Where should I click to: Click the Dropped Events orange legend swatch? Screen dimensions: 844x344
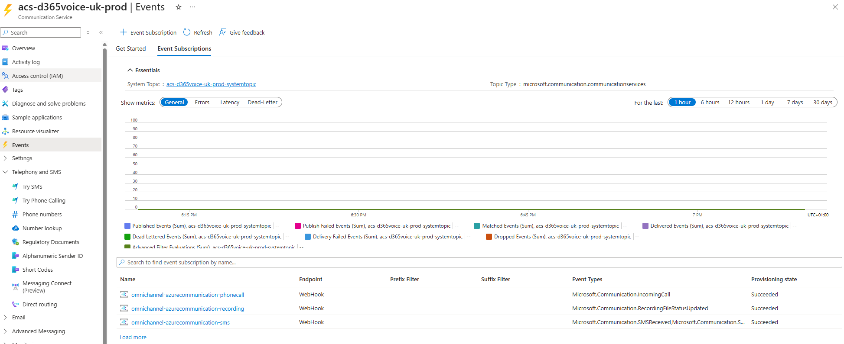[489, 237]
